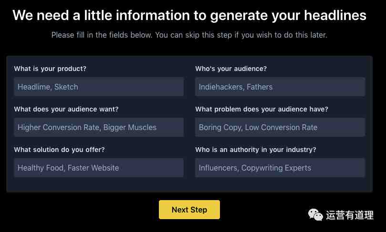The image size is (386, 232).
Task: Click the 'What does your audience want?' label
Action: pyautogui.click(x=66, y=109)
